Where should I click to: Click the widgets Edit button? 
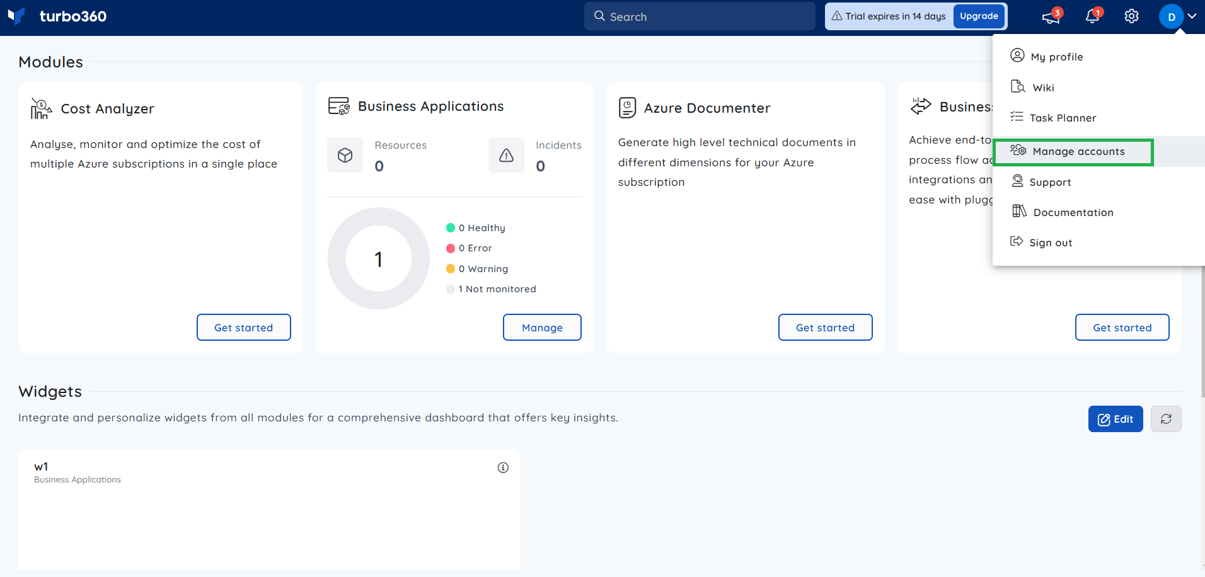tap(1116, 419)
